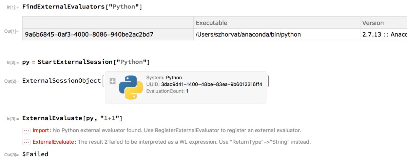This screenshot has width=407, height=161.
Task: Select the $Failed output
Action: pyautogui.click(x=35, y=154)
